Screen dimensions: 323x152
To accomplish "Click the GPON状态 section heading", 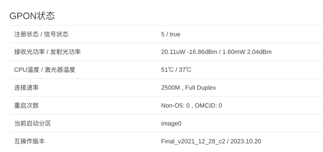I will [32, 16].
